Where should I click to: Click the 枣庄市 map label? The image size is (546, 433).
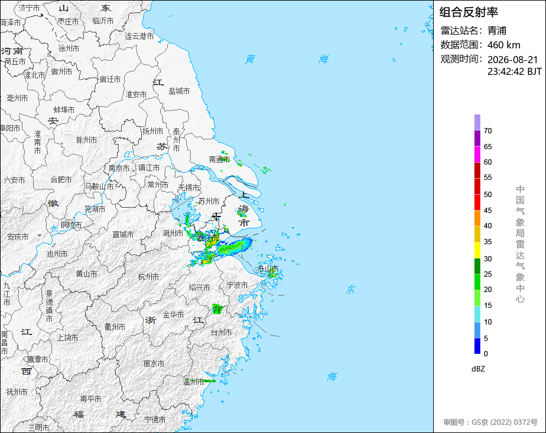click(68, 22)
